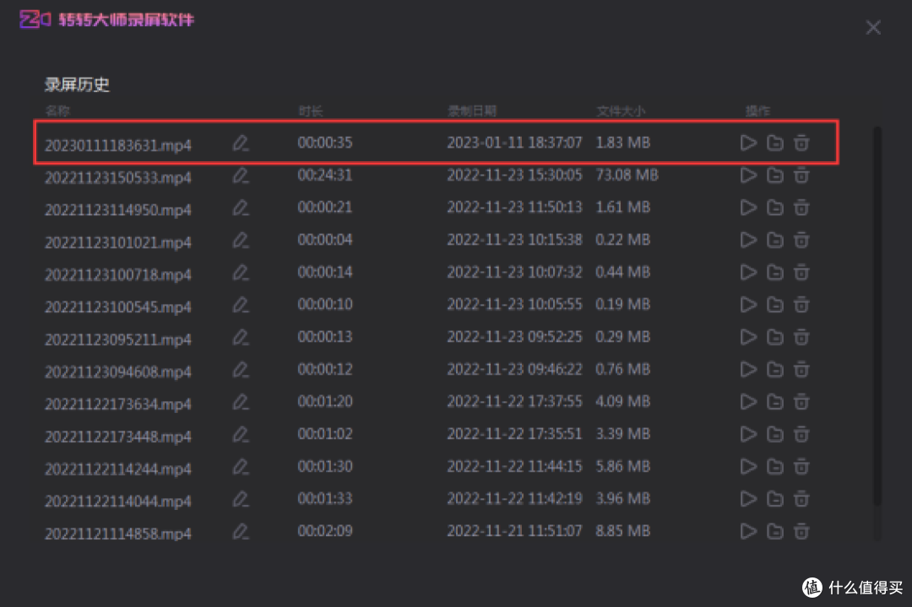The width and height of the screenshot is (912, 607).
Task: Rename the 20221122173448.mp4 file
Action: pyautogui.click(x=241, y=434)
